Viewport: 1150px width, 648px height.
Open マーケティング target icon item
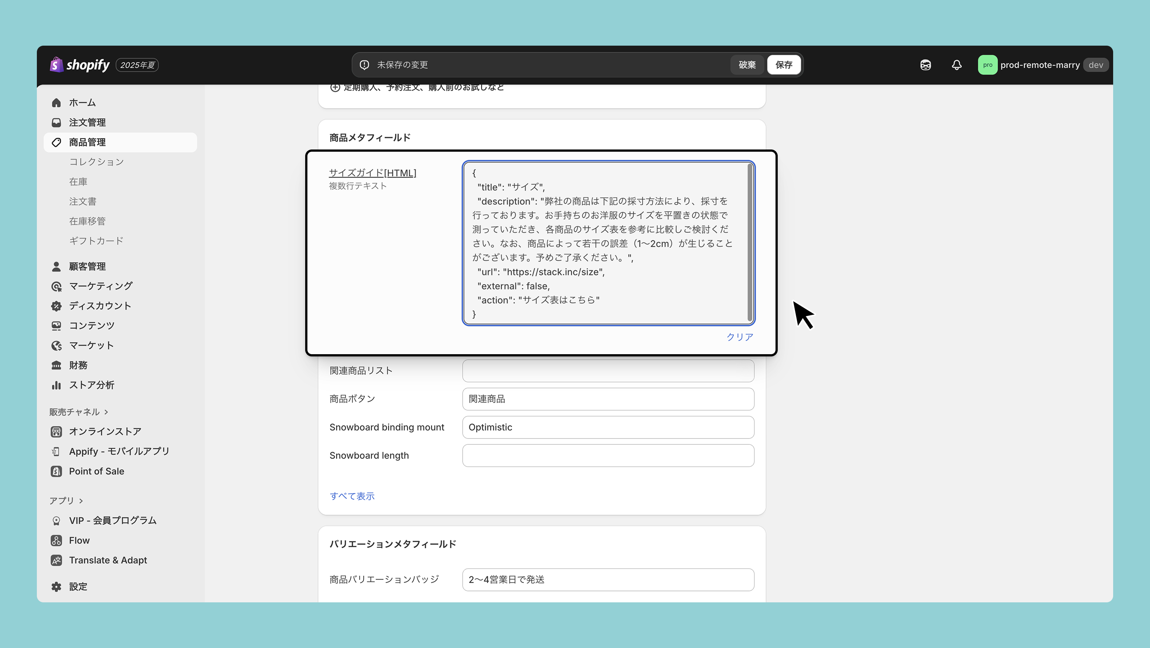56,286
